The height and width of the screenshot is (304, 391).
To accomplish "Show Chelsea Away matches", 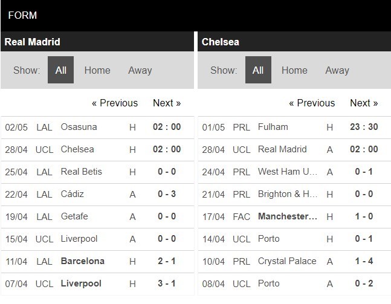I will tap(337, 70).
